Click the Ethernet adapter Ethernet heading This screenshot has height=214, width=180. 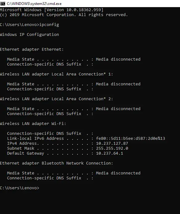point(32,49)
